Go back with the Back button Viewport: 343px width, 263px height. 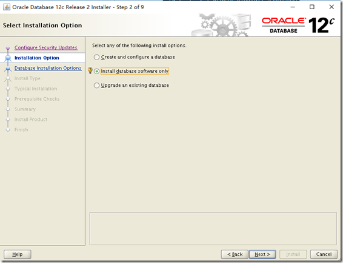(x=235, y=254)
